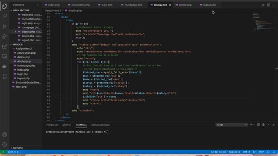The image size is (278, 156).
Task: Collapse the Open Editors section
Action: [x=12, y=10]
